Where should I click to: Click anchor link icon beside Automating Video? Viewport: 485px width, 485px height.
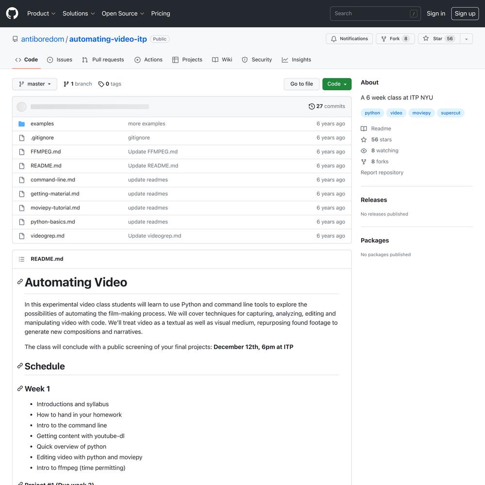tap(20, 281)
